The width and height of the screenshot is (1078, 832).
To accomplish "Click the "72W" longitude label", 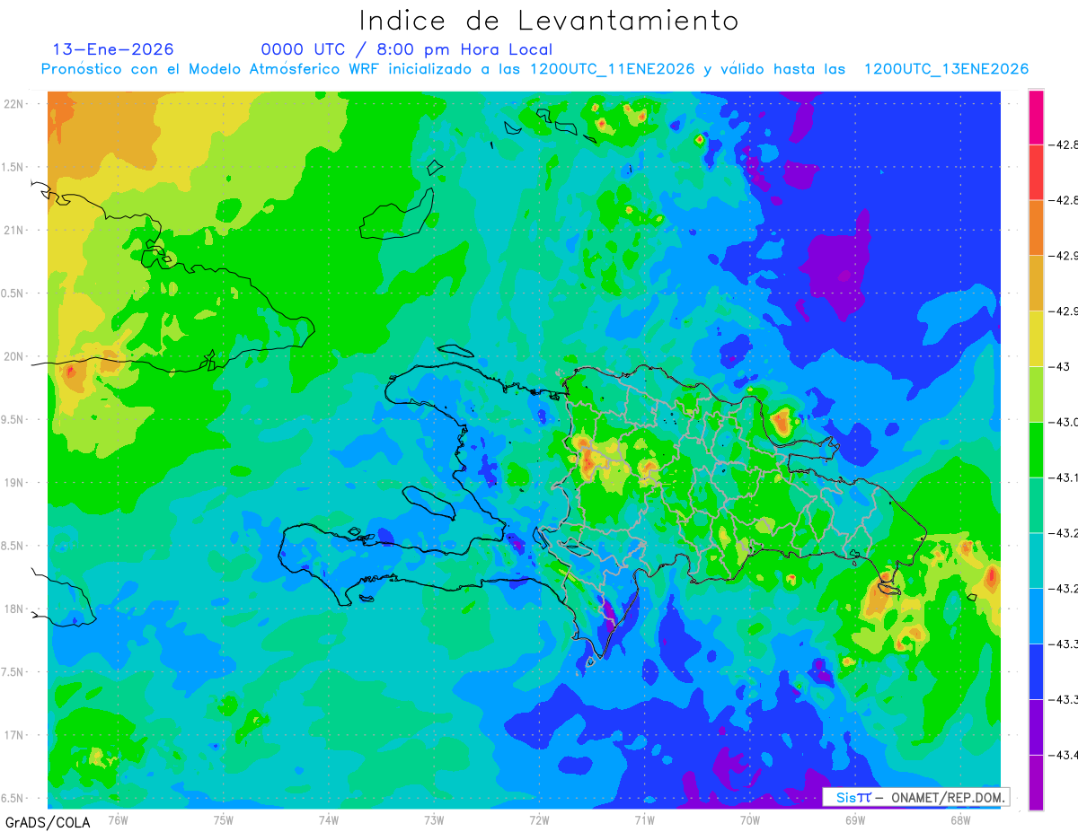I will (x=540, y=819).
